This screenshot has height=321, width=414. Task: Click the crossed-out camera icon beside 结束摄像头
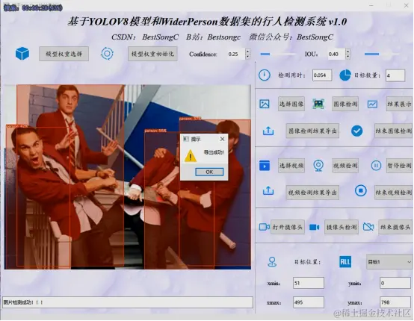point(368,227)
